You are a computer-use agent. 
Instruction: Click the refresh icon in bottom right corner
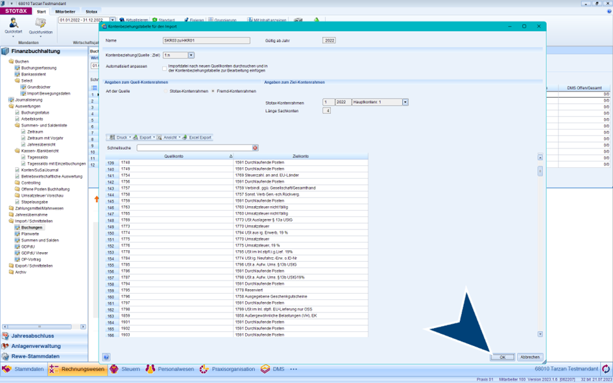tap(605, 369)
